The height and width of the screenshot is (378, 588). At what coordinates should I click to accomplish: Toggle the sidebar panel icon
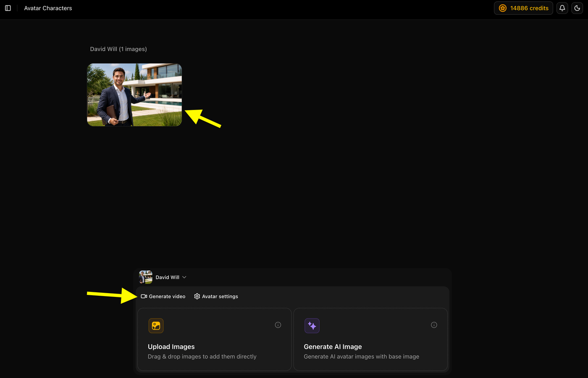[x=8, y=8]
